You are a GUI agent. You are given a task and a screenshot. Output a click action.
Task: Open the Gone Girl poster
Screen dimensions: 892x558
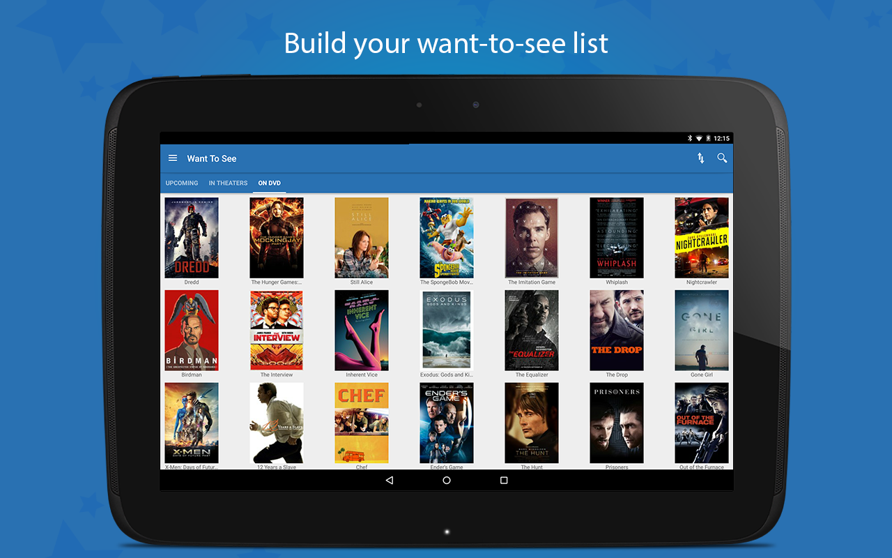[x=702, y=331]
